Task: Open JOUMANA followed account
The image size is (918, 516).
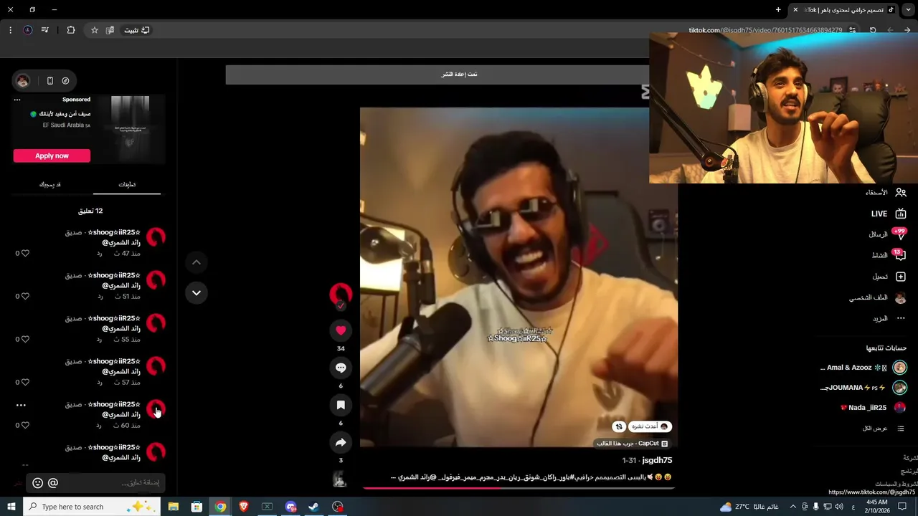Action: tap(863, 388)
